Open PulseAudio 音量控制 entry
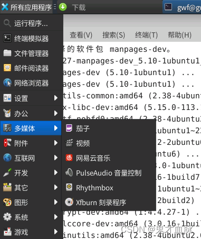The height and width of the screenshot is (239, 201). pos(109,173)
